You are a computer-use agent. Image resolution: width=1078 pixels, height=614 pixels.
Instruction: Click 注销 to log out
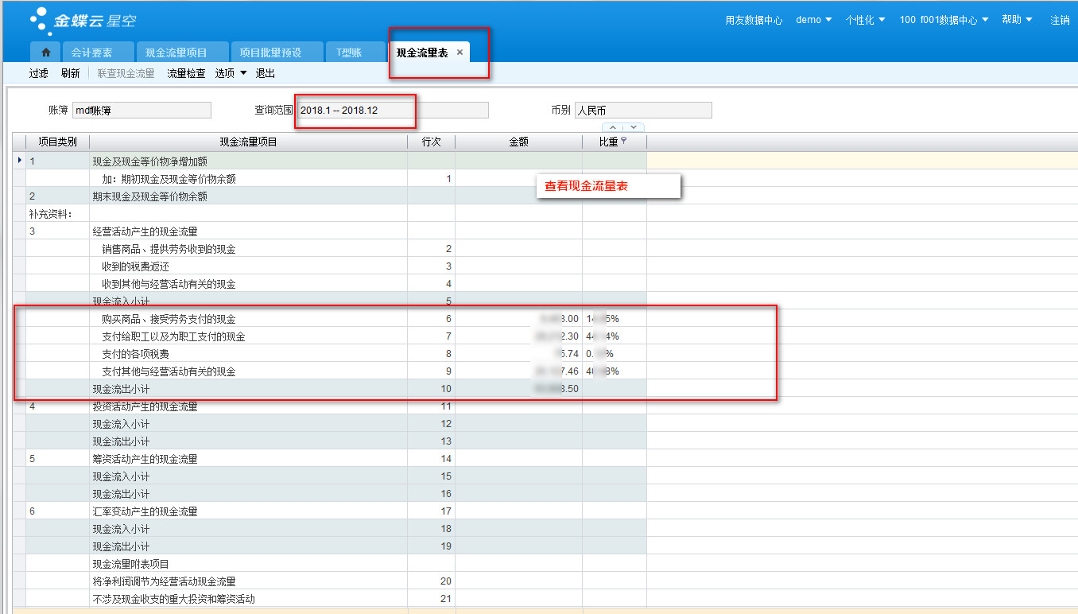(1060, 20)
